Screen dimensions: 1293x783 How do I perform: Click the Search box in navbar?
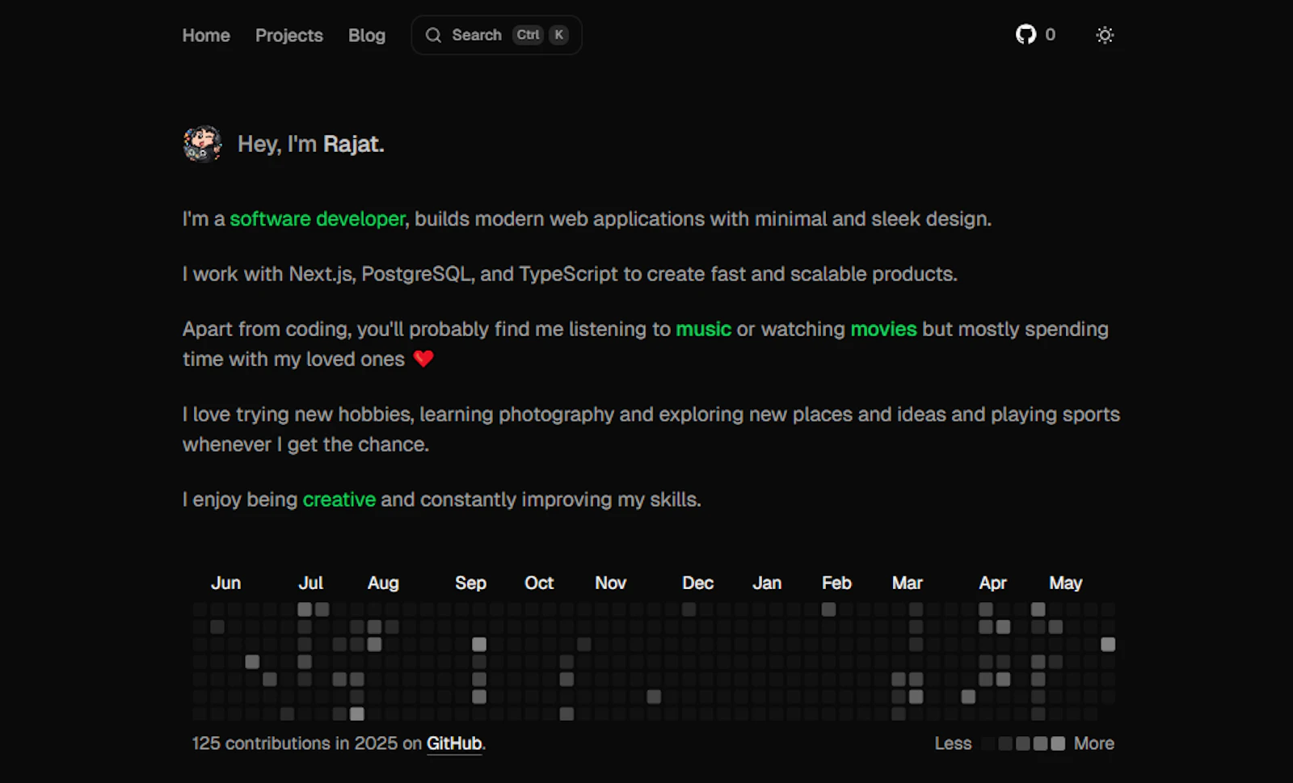click(x=496, y=35)
